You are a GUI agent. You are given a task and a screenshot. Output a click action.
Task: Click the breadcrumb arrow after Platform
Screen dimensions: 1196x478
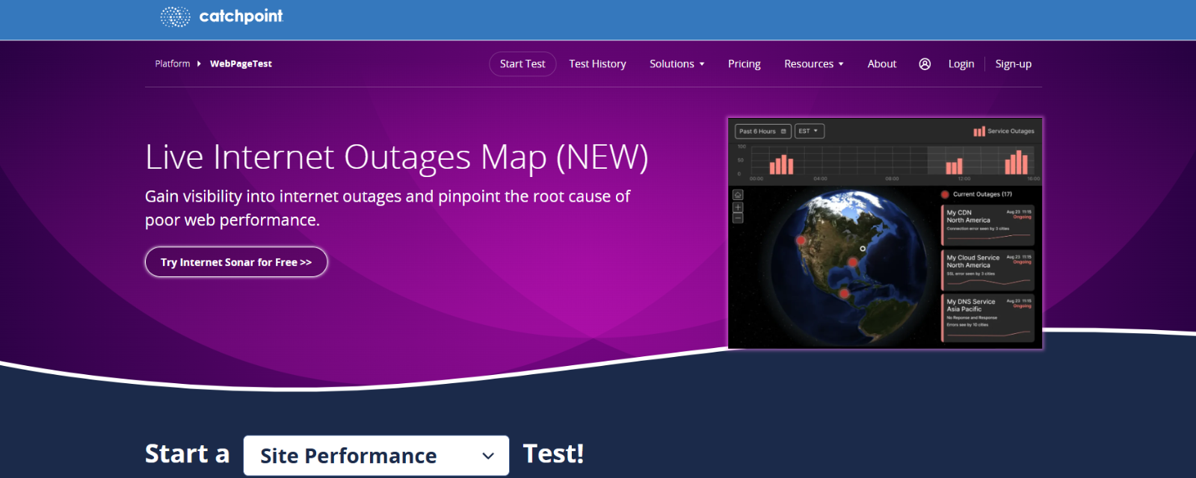[x=199, y=64]
